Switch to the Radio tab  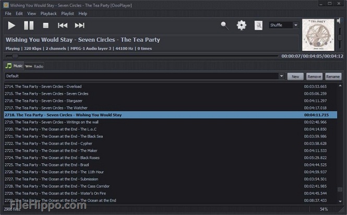(x=34, y=66)
